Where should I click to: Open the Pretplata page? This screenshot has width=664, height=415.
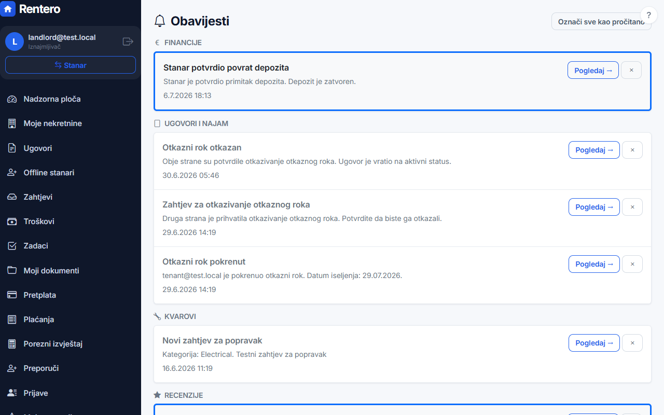point(71,295)
